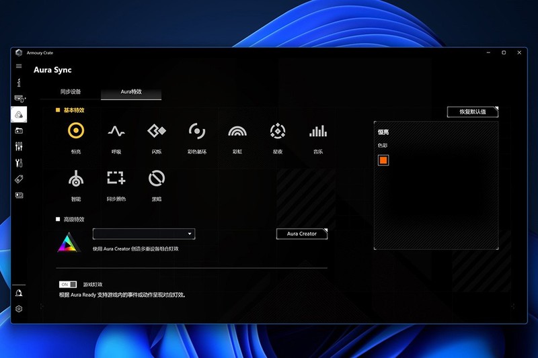Choose the 闪烁 strobing effect
The width and height of the screenshot is (538, 358).
[157, 130]
